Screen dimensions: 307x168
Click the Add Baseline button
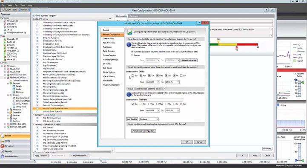tap(132, 119)
